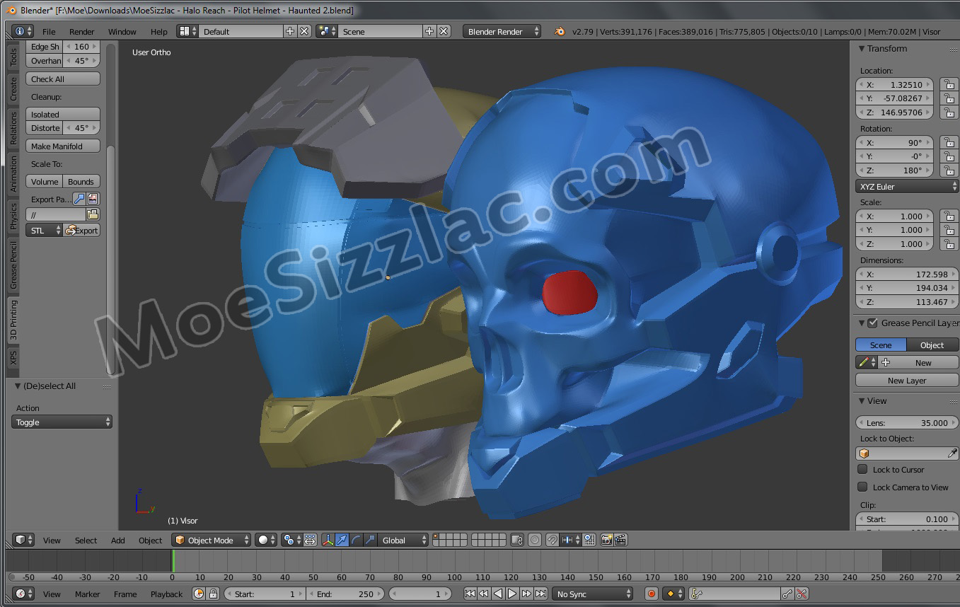This screenshot has height=607, width=960.
Task: Click the grease pencil draw icon dropdown
Action: point(866,362)
